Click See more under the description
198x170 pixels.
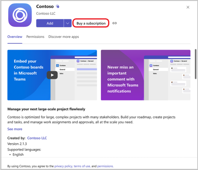(15, 129)
